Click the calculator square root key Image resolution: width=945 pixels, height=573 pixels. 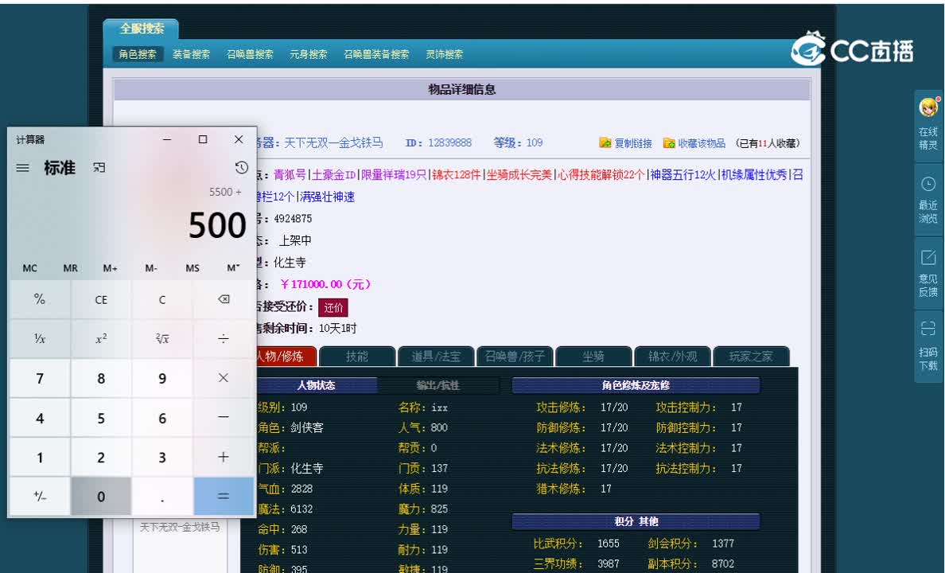click(x=162, y=339)
